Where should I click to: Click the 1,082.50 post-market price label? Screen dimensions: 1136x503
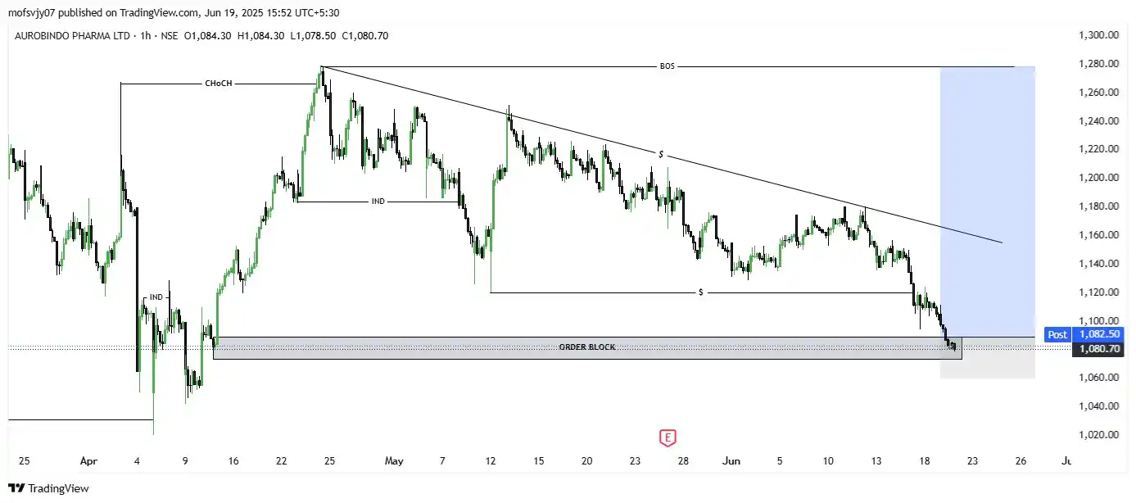(x=1099, y=334)
